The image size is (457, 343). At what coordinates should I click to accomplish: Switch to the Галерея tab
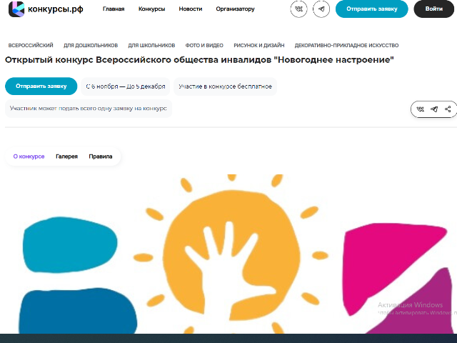click(x=66, y=156)
